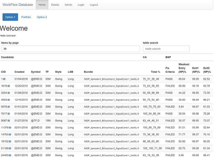Go to the Admin page
Viewport: 214px width, 158px height.
pyautogui.click(x=68, y=5)
